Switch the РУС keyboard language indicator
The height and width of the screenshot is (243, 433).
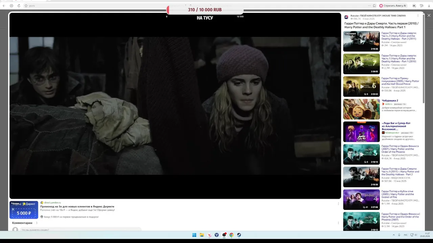click(406, 235)
